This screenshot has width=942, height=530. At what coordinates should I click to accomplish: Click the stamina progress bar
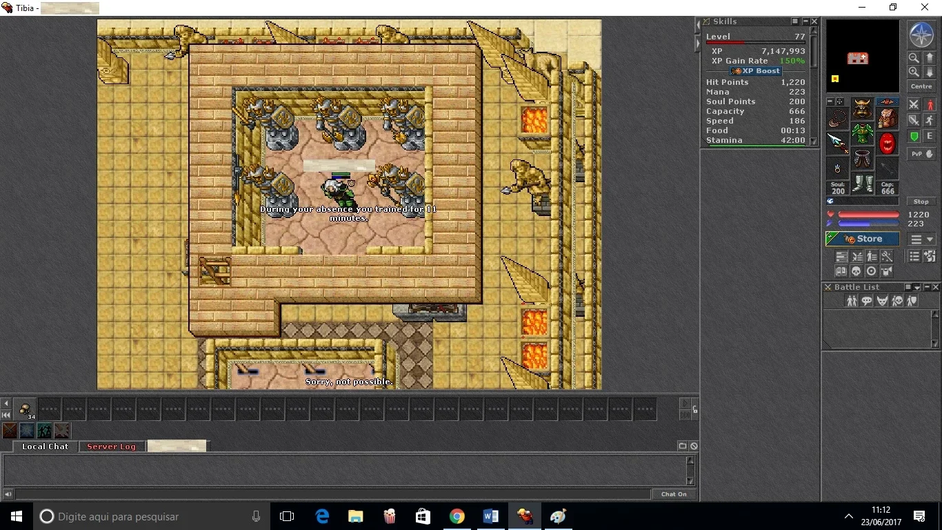pyautogui.click(x=757, y=145)
